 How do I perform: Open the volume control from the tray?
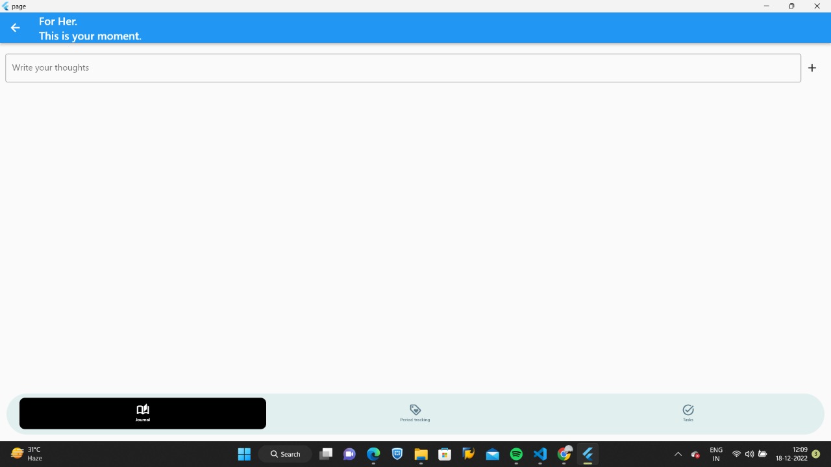point(749,454)
